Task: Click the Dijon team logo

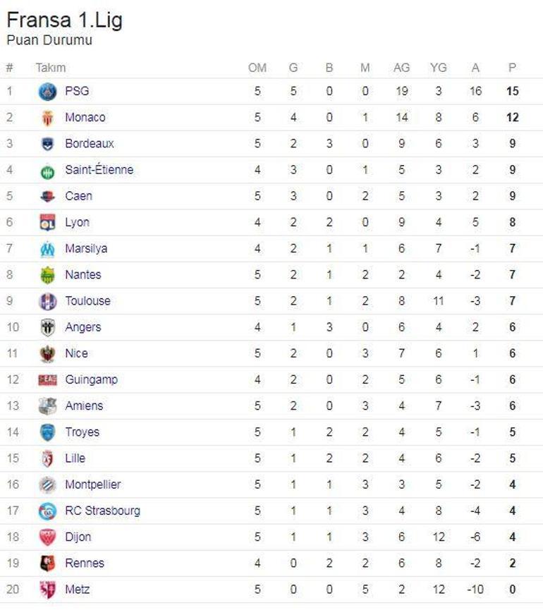Action: pyautogui.click(x=47, y=537)
